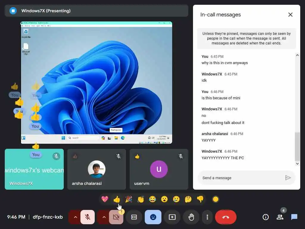The image size is (305, 229).
Task: Click the "idk" message from Windows7X
Action: point(204,81)
